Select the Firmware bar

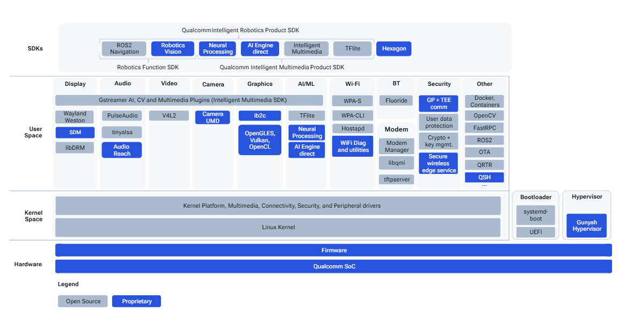(x=333, y=251)
